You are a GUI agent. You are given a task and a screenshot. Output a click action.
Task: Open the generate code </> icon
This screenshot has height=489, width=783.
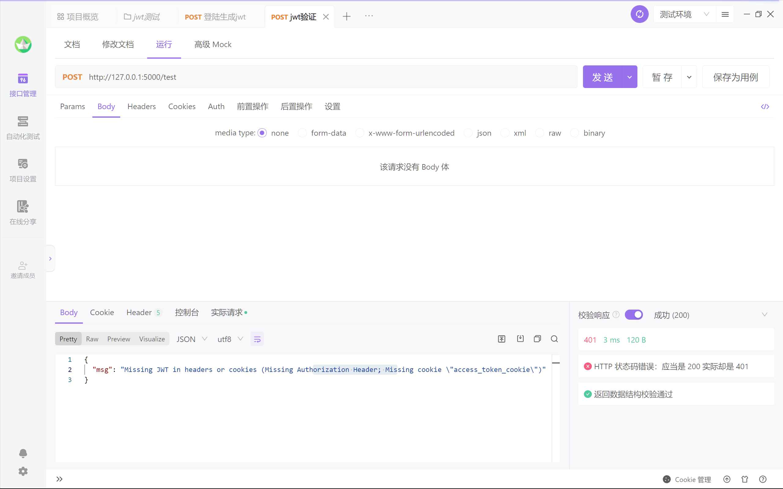pyautogui.click(x=765, y=107)
